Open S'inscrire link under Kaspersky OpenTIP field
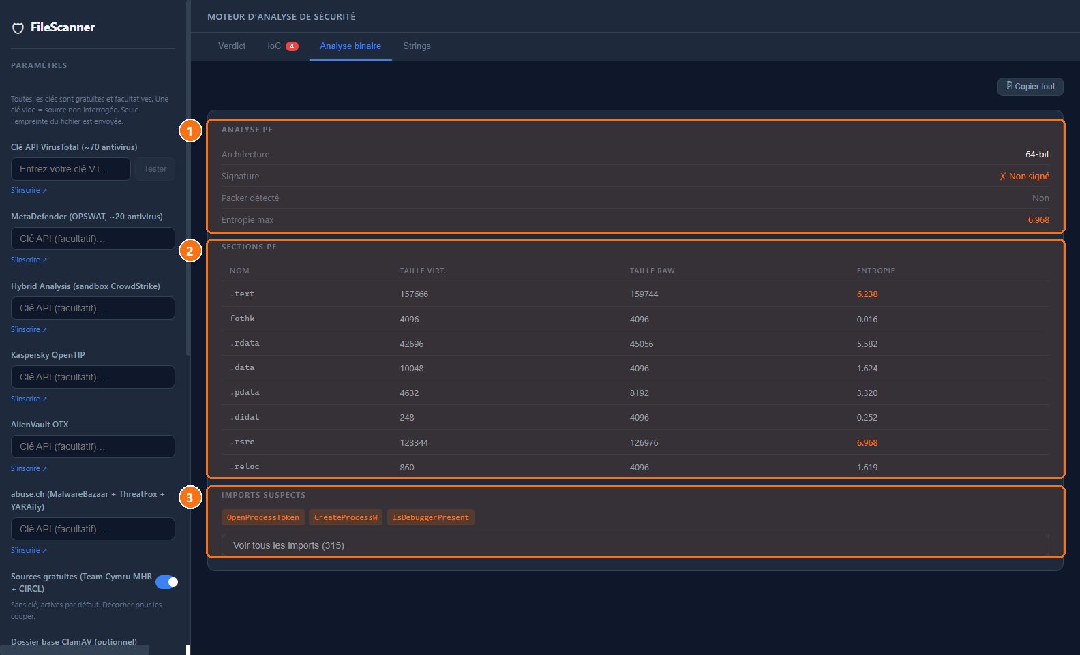 click(29, 399)
